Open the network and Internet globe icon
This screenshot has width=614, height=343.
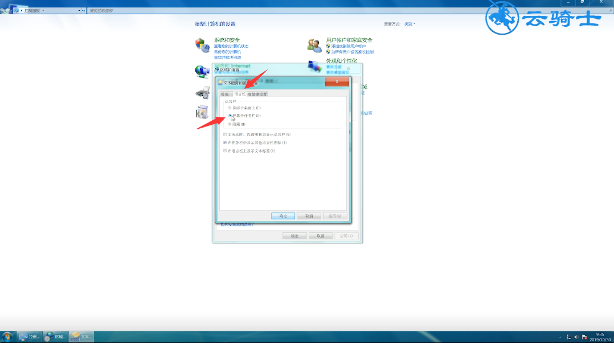click(202, 72)
